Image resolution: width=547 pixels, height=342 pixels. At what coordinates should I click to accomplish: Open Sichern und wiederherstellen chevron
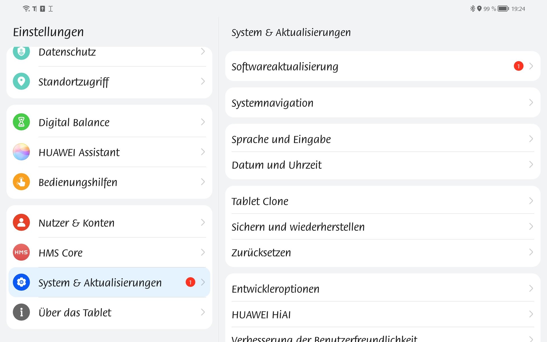(531, 227)
